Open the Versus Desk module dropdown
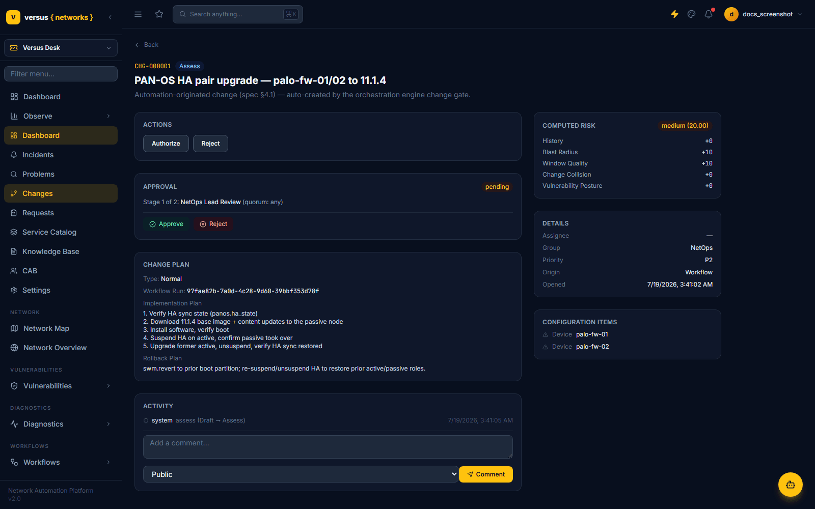 point(61,48)
